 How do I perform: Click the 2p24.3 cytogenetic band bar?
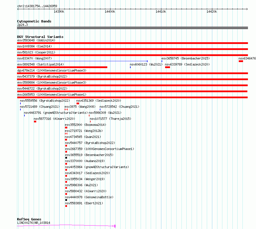coord(132,28)
